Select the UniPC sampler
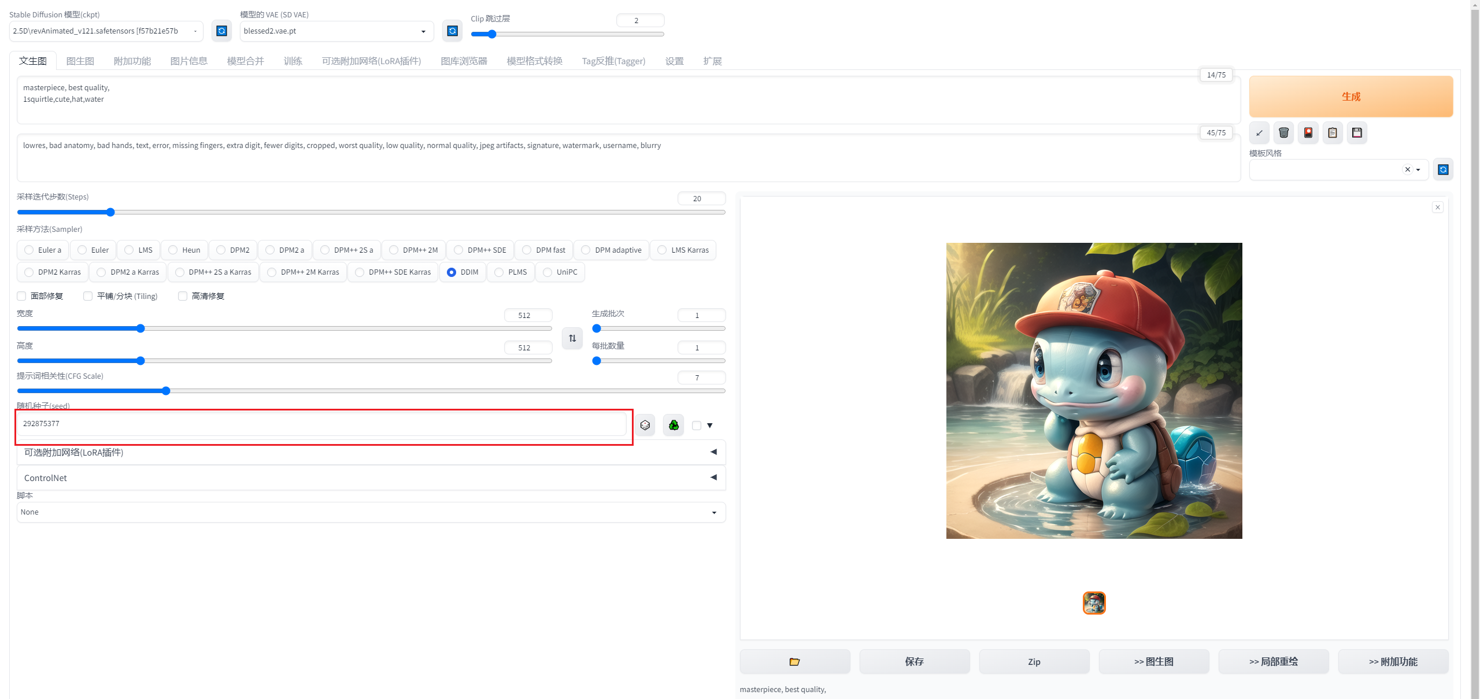 [560, 272]
